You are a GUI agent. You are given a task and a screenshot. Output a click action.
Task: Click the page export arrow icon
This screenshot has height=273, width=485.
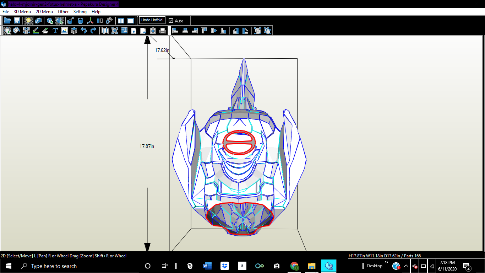(143, 31)
